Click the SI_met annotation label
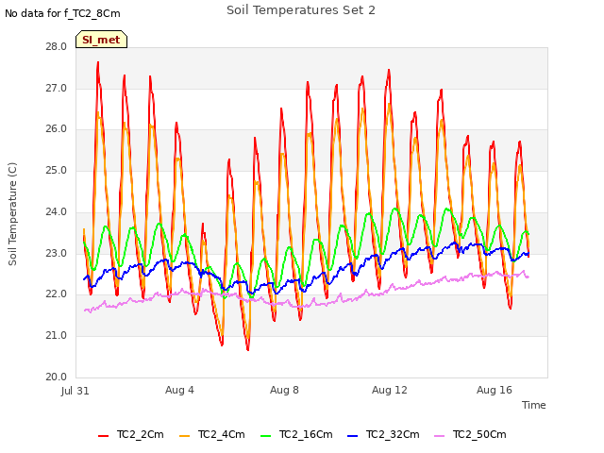604x453 pixels. point(101,40)
